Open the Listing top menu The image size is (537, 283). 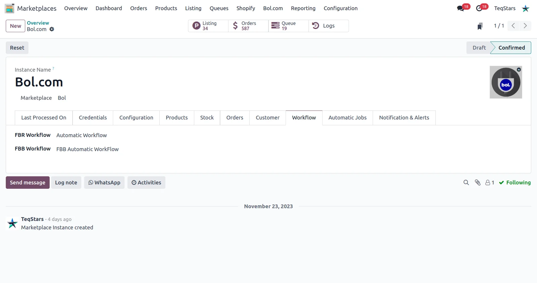pyautogui.click(x=193, y=8)
